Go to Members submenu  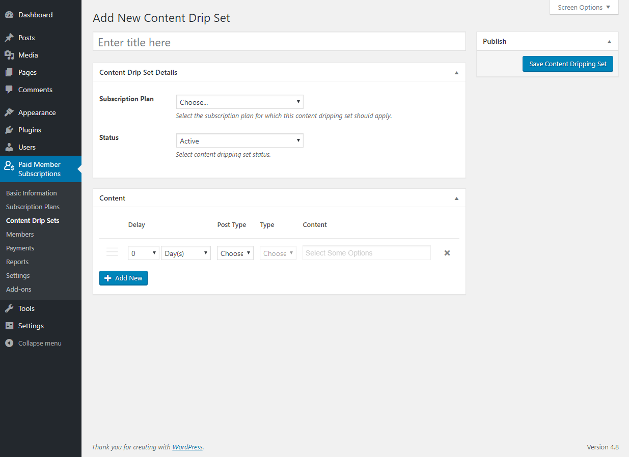click(x=20, y=234)
